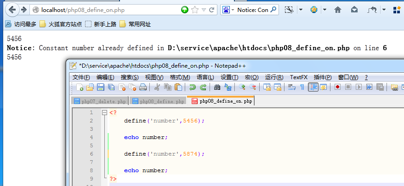Click the Print icon in Notepad++

pyautogui.click(x=143, y=87)
